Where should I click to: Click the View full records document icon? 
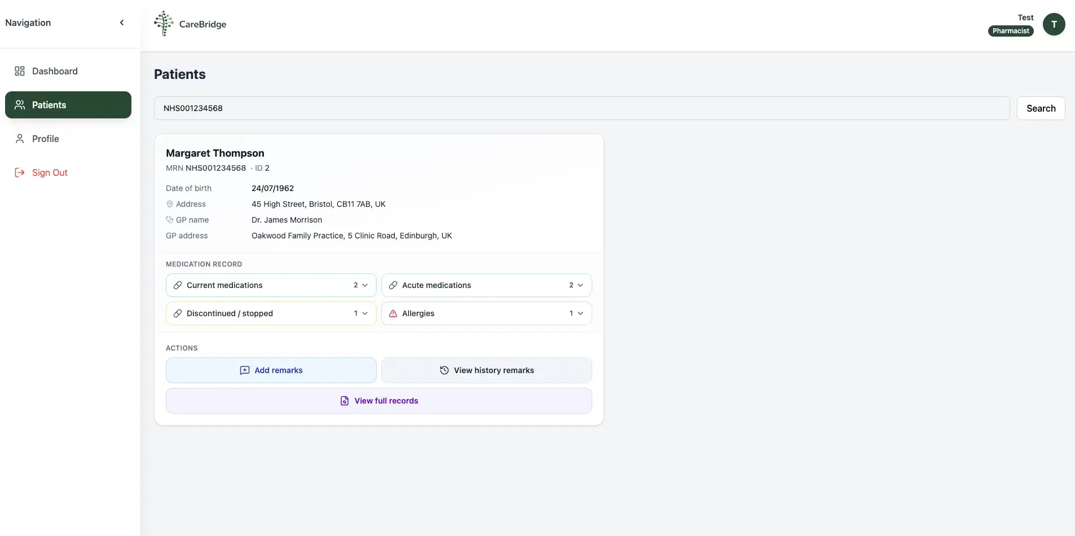345,401
